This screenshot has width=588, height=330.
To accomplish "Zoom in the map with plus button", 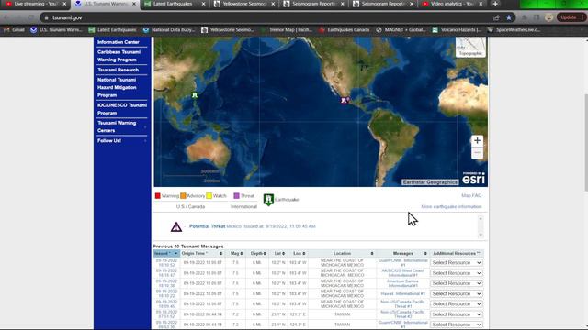I will click(x=477, y=140).
